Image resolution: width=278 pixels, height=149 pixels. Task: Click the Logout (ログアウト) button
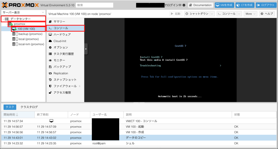266,5
